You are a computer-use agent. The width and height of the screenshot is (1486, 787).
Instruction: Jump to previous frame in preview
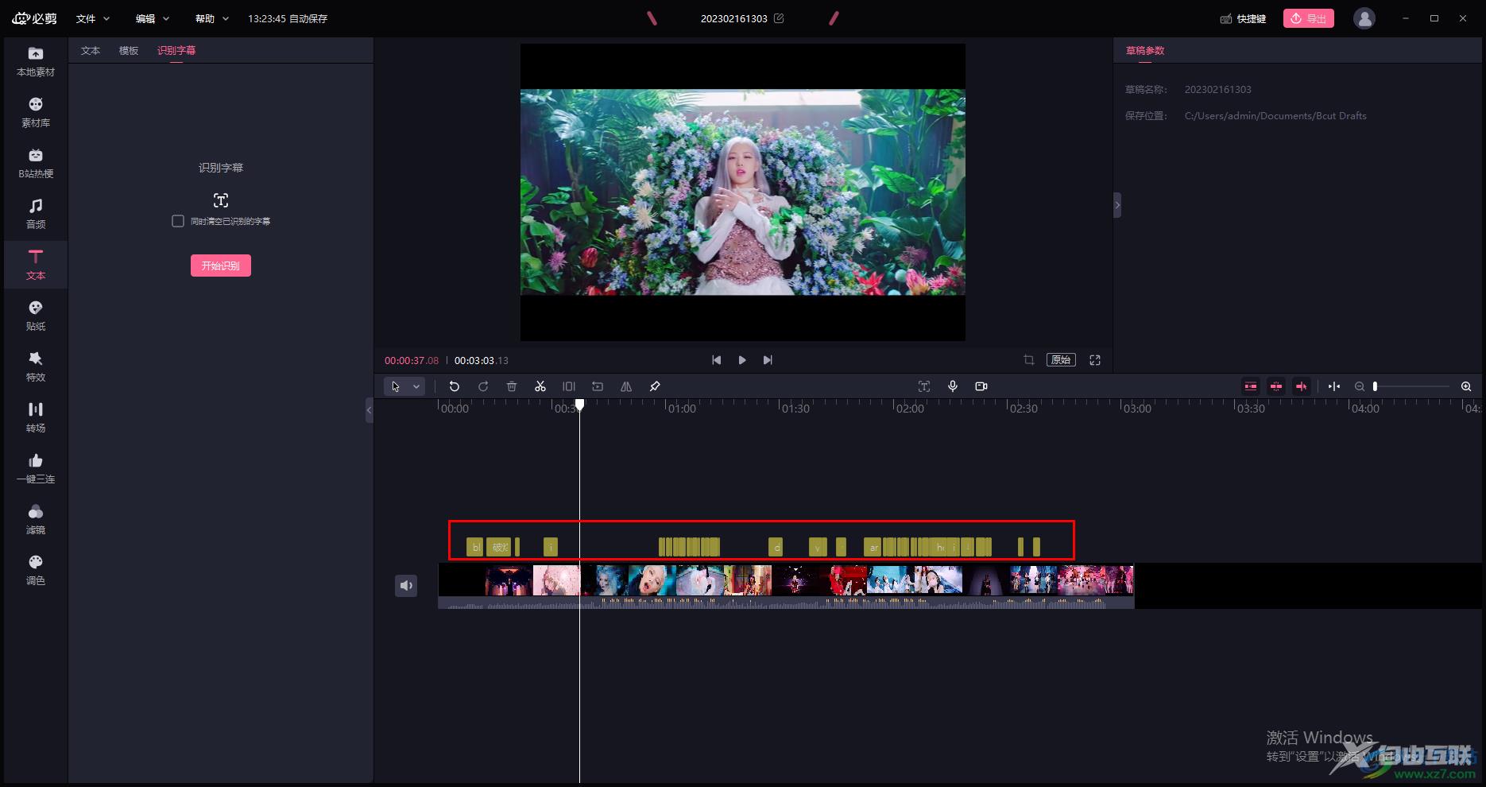tap(717, 360)
